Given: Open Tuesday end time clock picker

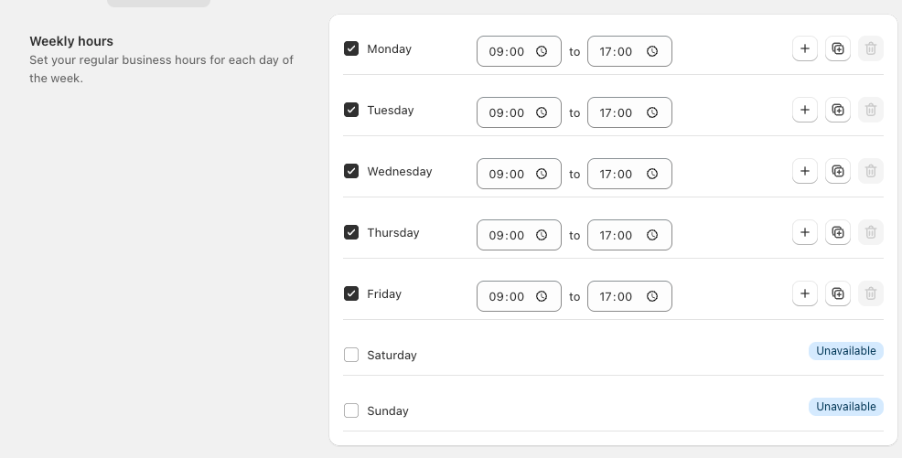Looking at the screenshot, I should click(x=652, y=112).
